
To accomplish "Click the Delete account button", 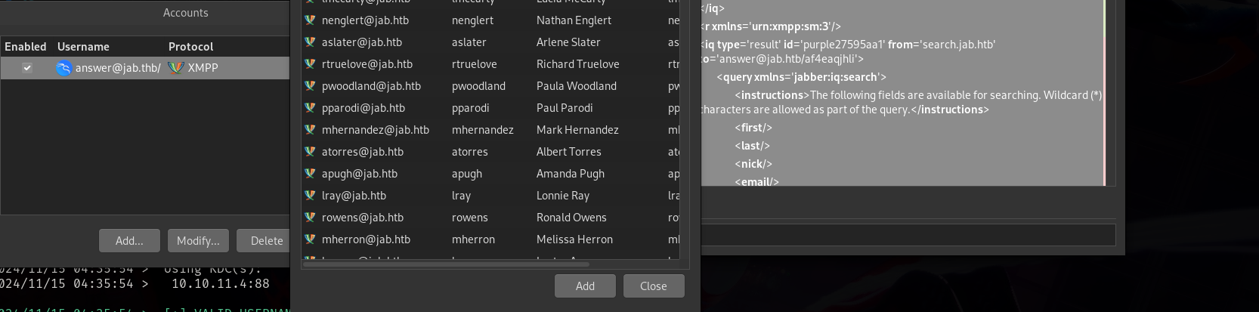I will coord(266,241).
